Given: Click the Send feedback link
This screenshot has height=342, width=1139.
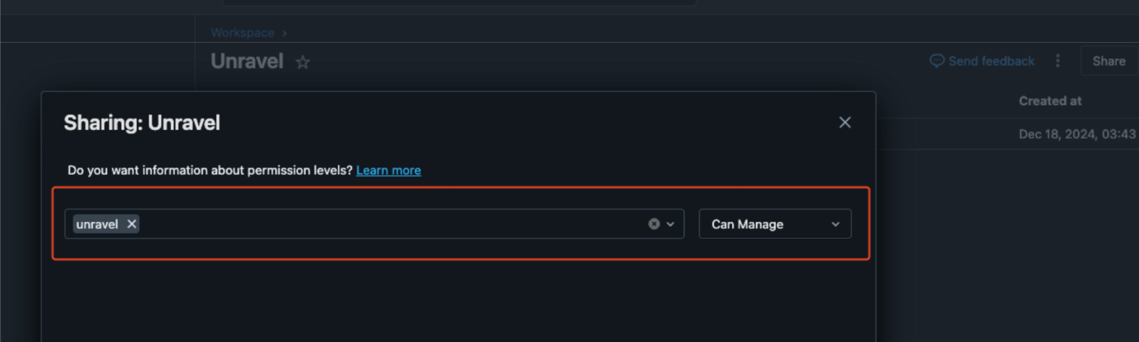Looking at the screenshot, I should [x=991, y=61].
